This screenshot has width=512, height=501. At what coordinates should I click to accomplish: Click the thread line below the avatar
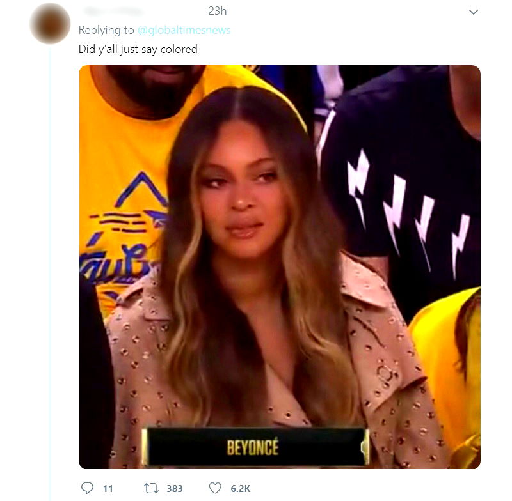click(50, 256)
